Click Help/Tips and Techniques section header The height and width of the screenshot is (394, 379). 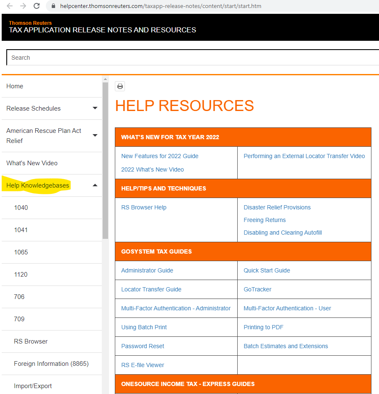click(x=164, y=188)
